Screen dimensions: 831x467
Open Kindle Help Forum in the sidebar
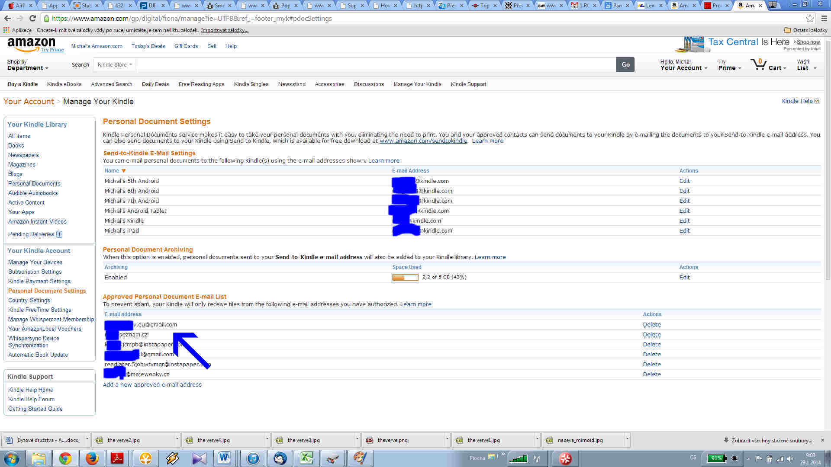click(31, 400)
